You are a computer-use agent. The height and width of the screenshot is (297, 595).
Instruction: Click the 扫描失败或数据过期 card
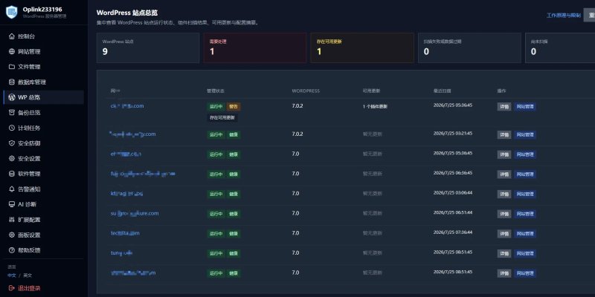pos(469,48)
